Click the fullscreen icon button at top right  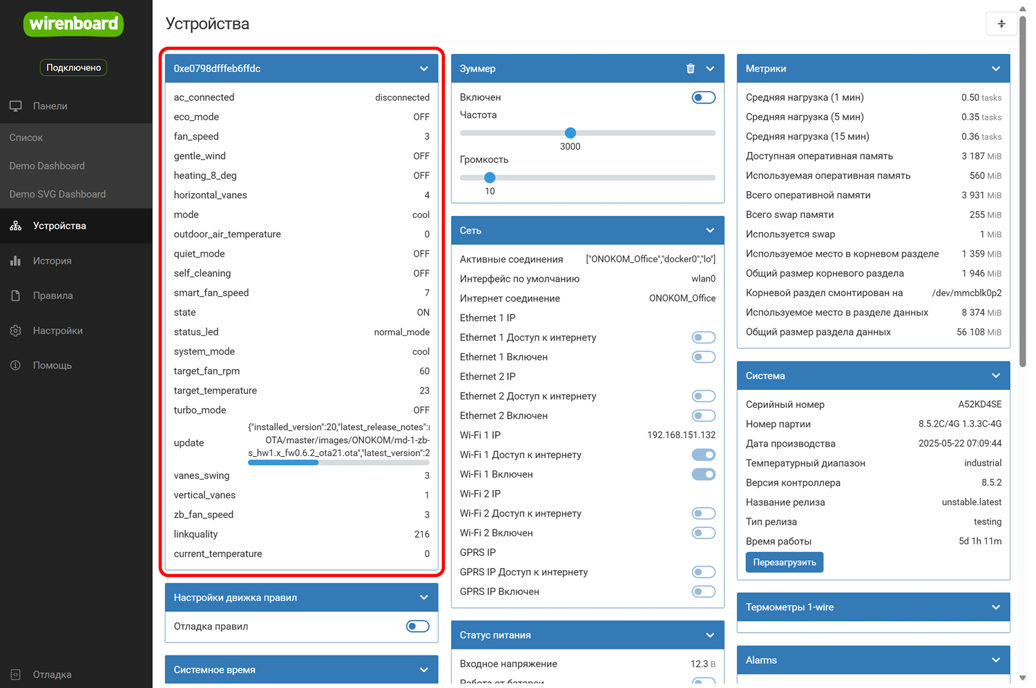pyautogui.click(x=1001, y=24)
